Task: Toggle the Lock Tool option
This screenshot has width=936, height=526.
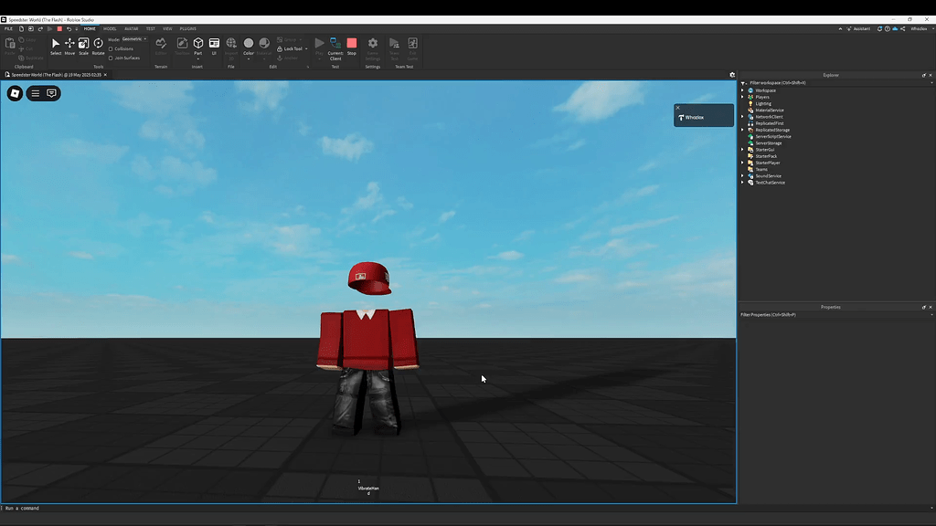Action: coord(291,47)
